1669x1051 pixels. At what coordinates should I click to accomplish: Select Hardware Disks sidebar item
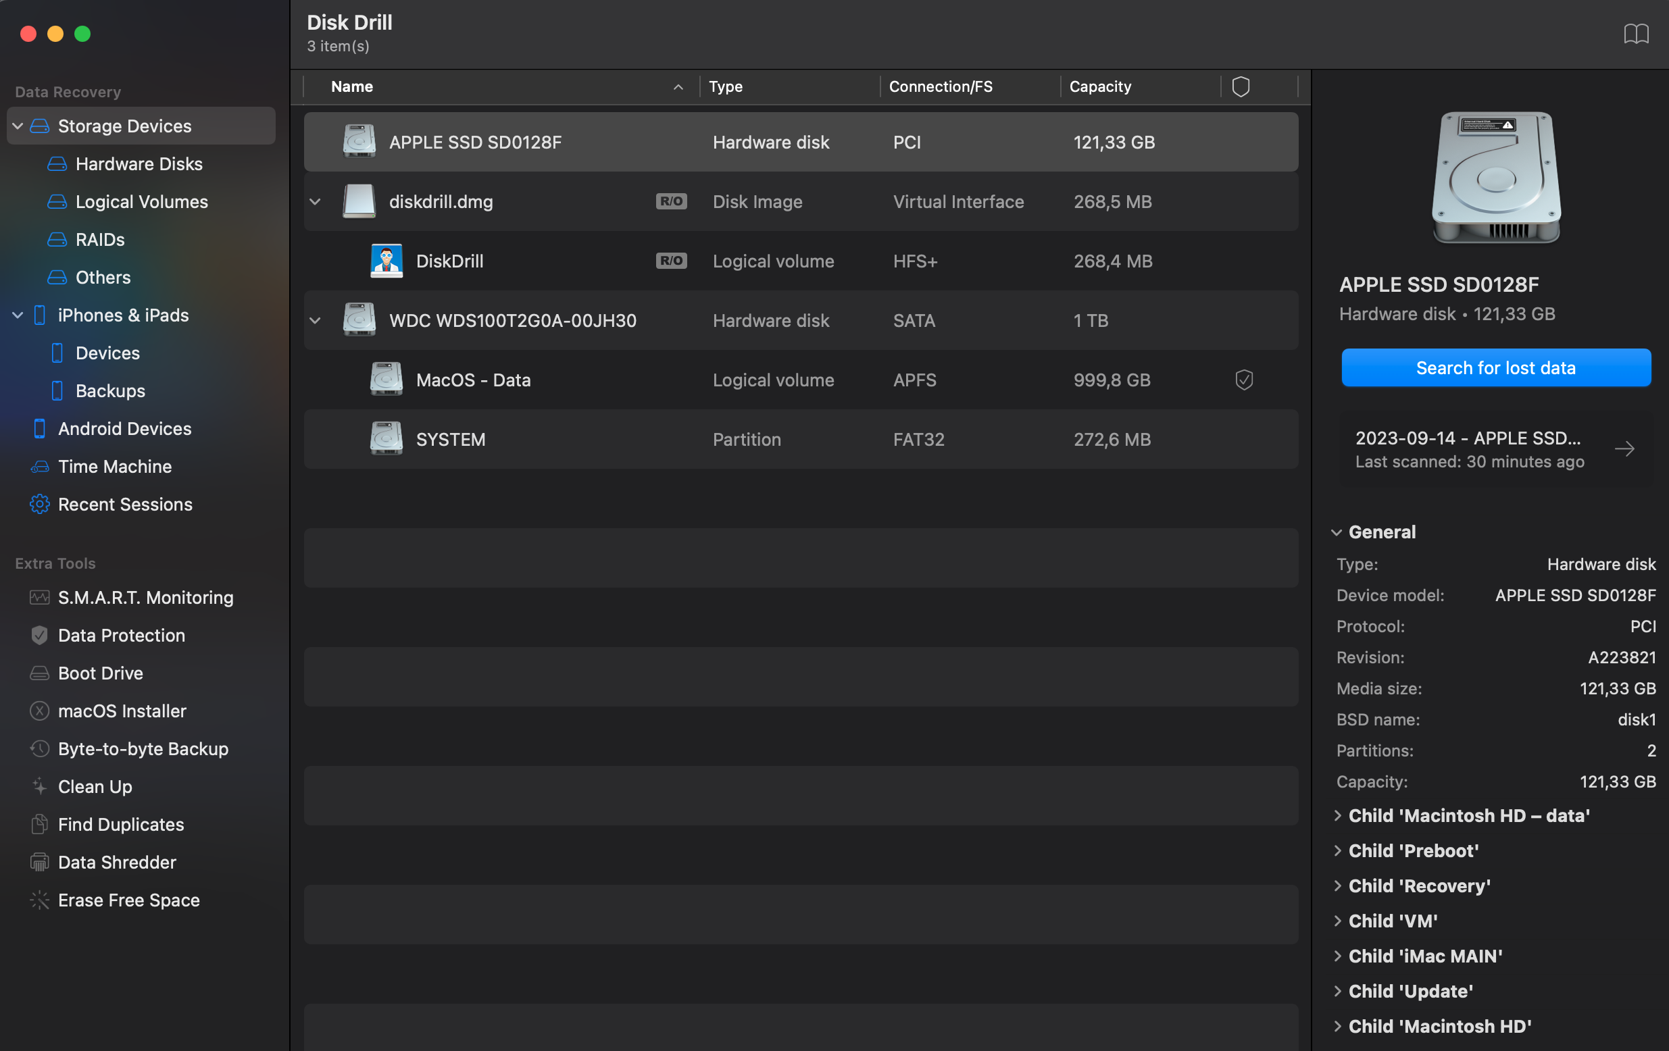(139, 164)
